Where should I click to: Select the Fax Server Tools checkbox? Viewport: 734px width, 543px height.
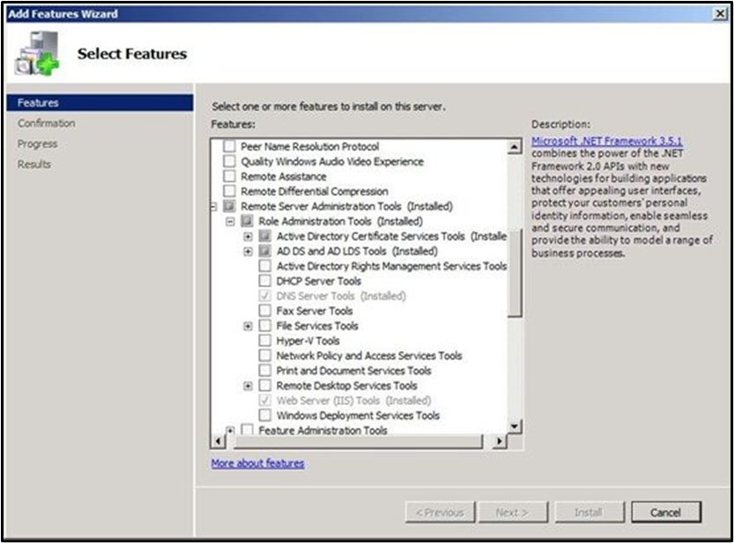pos(265,311)
